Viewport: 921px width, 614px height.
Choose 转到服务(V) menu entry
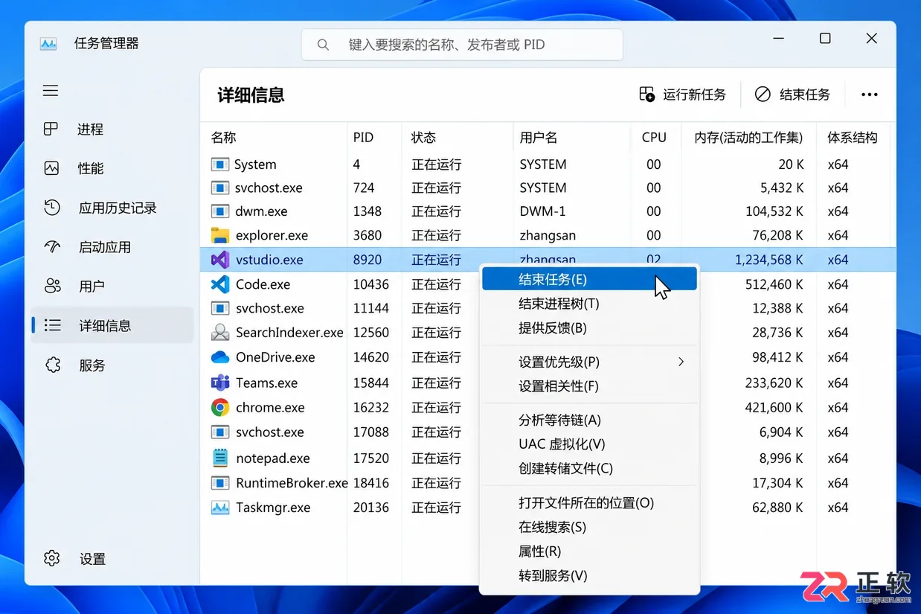pyautogui.click(x=589, y=575)
